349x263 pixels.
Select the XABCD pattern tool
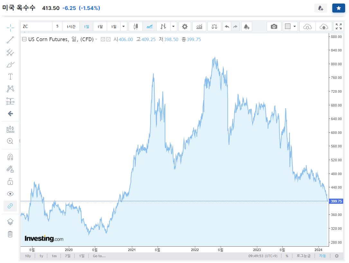pyautogui.click(x=10, y=89)
